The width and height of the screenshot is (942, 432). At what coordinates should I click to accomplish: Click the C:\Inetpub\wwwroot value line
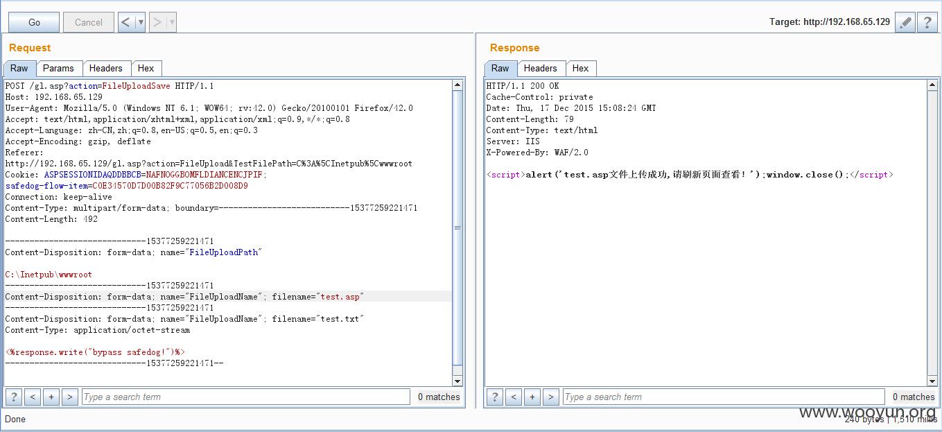[x=49, y=275]
